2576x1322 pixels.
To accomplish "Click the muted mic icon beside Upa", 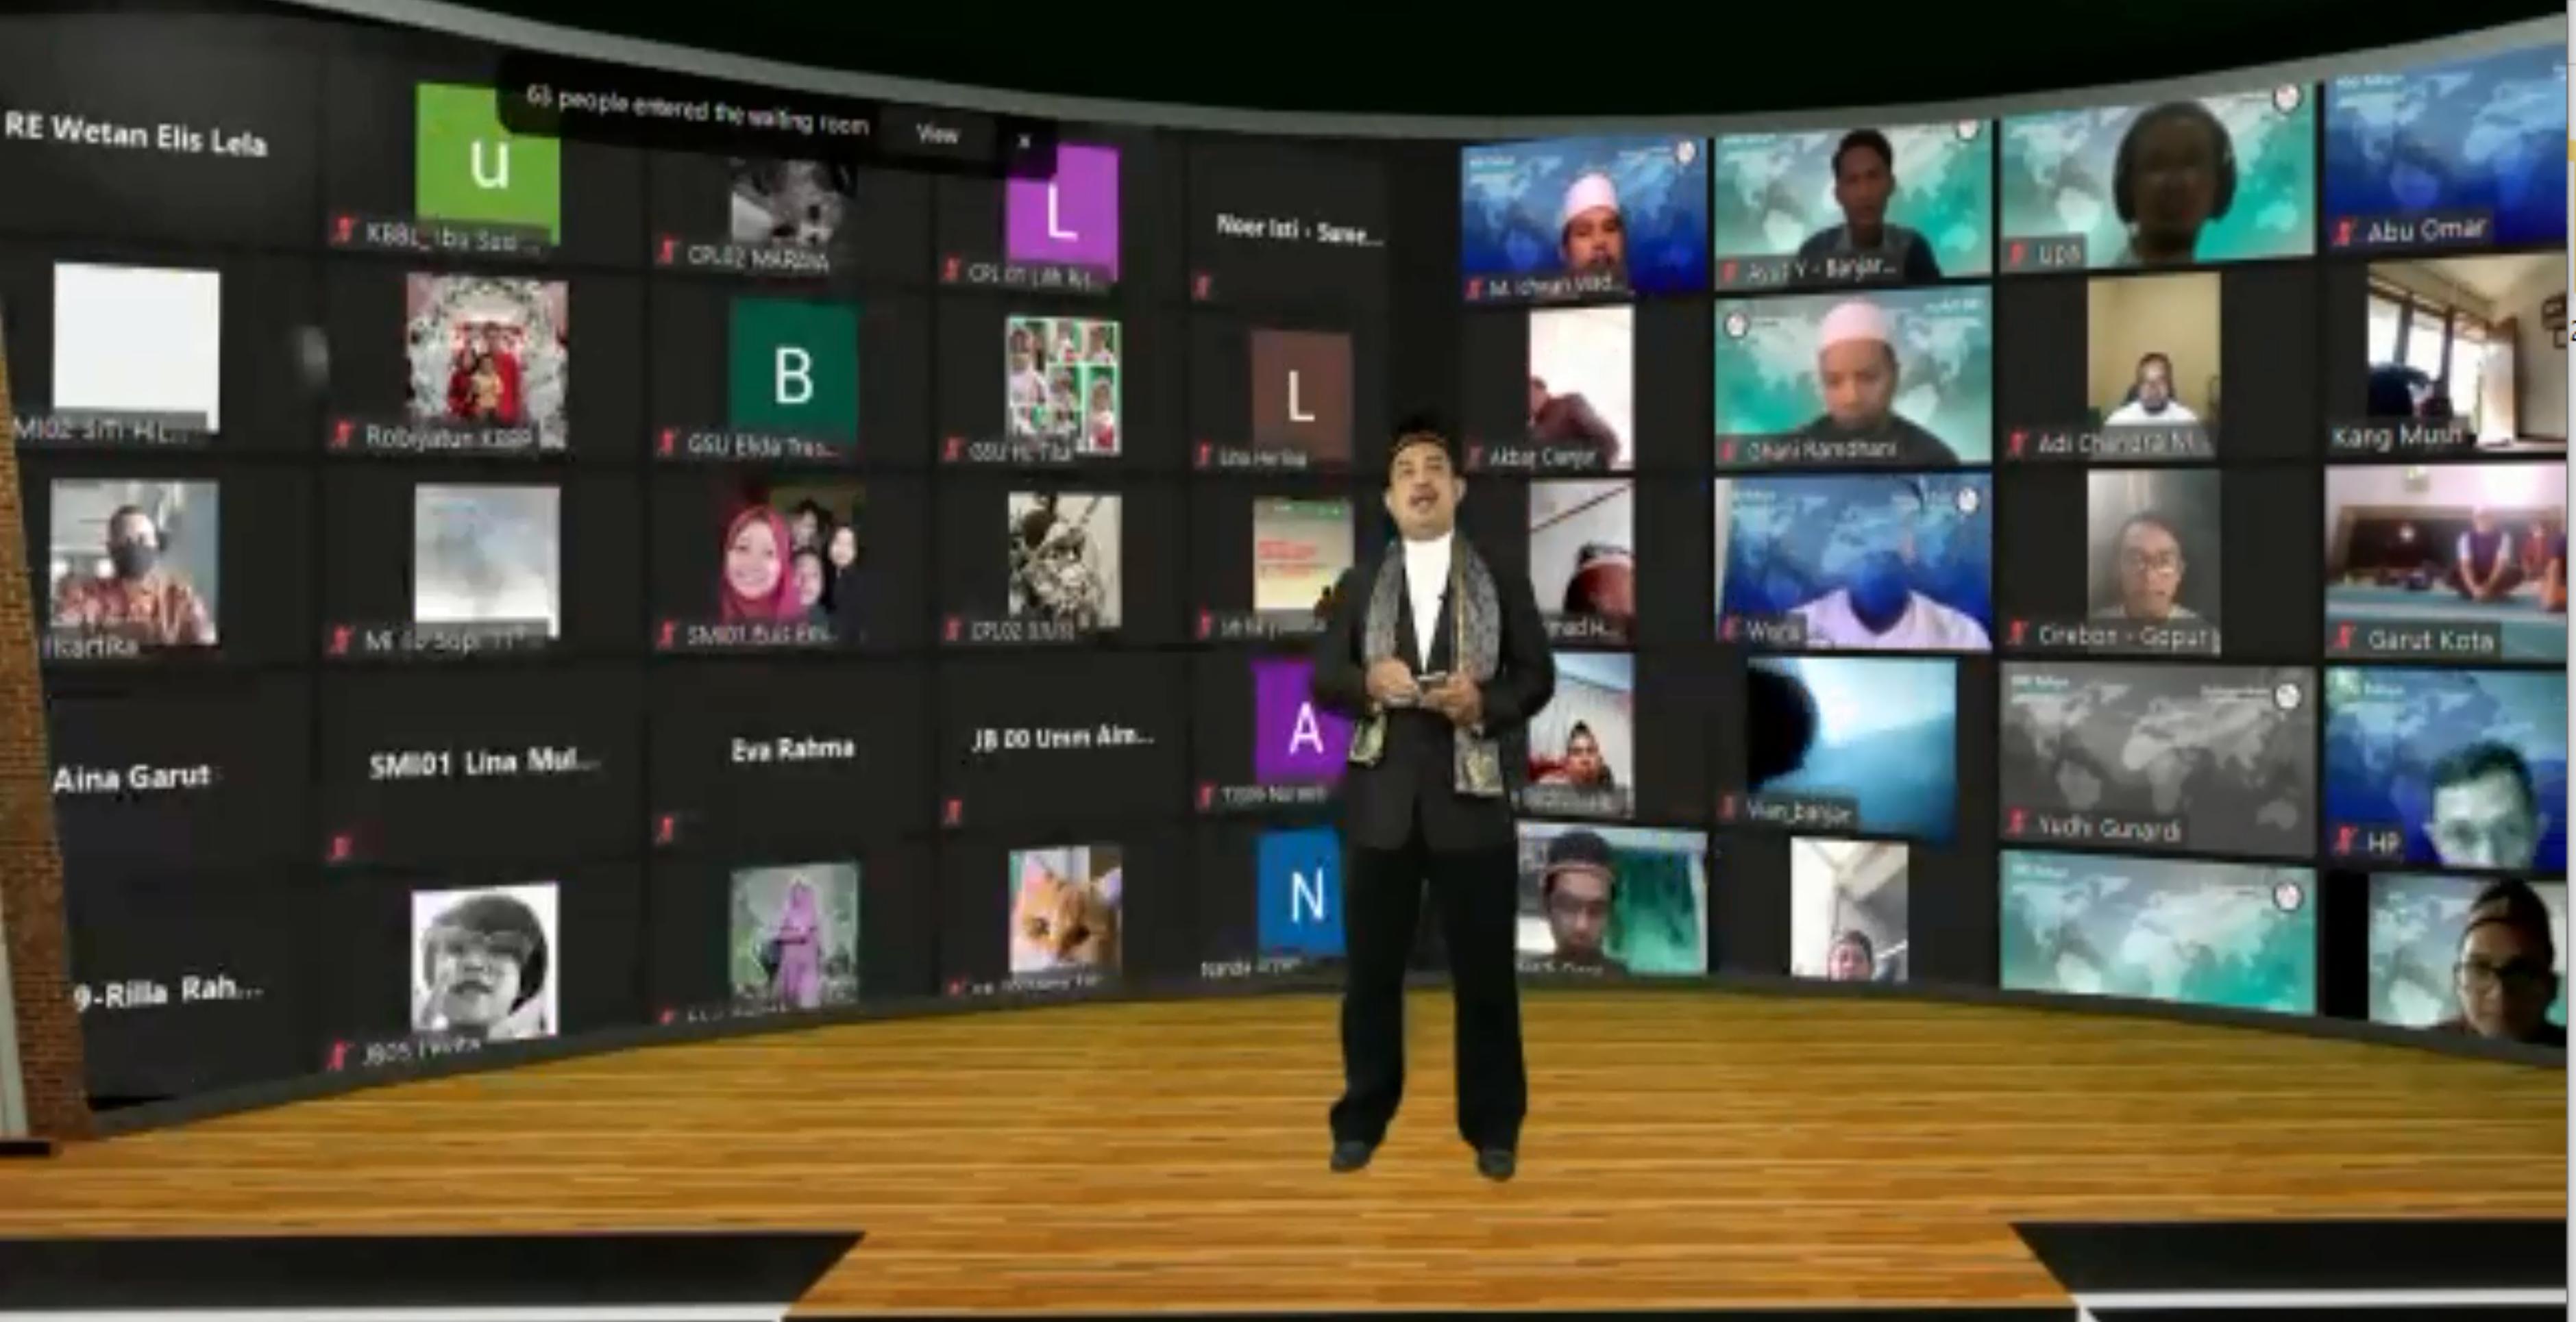I will click(2017, 255).
